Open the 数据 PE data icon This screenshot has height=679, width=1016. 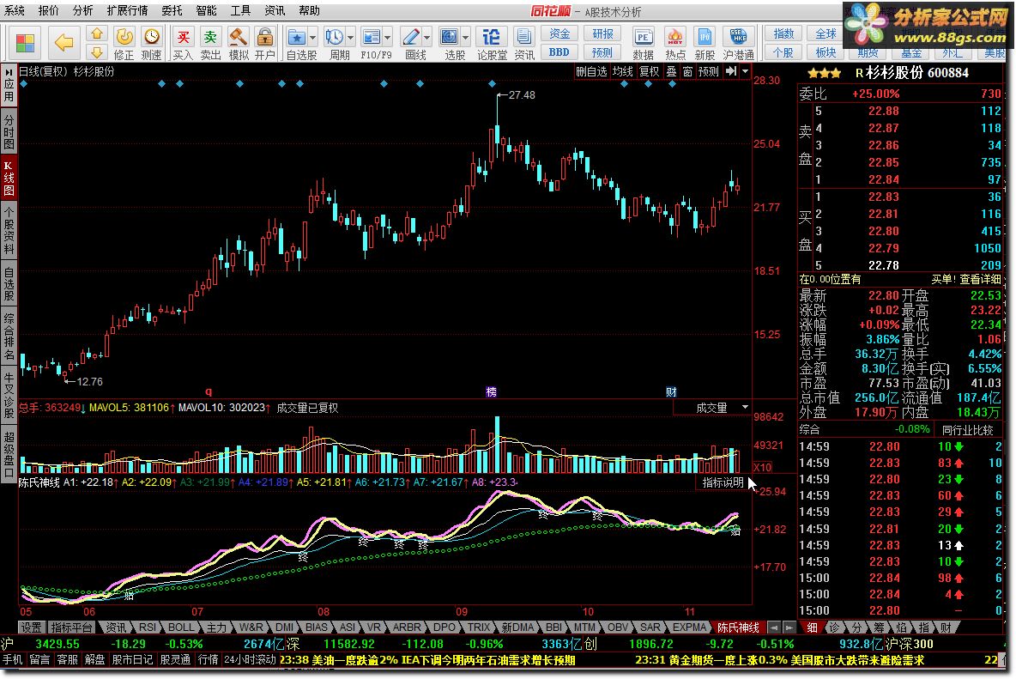(643, 37)
